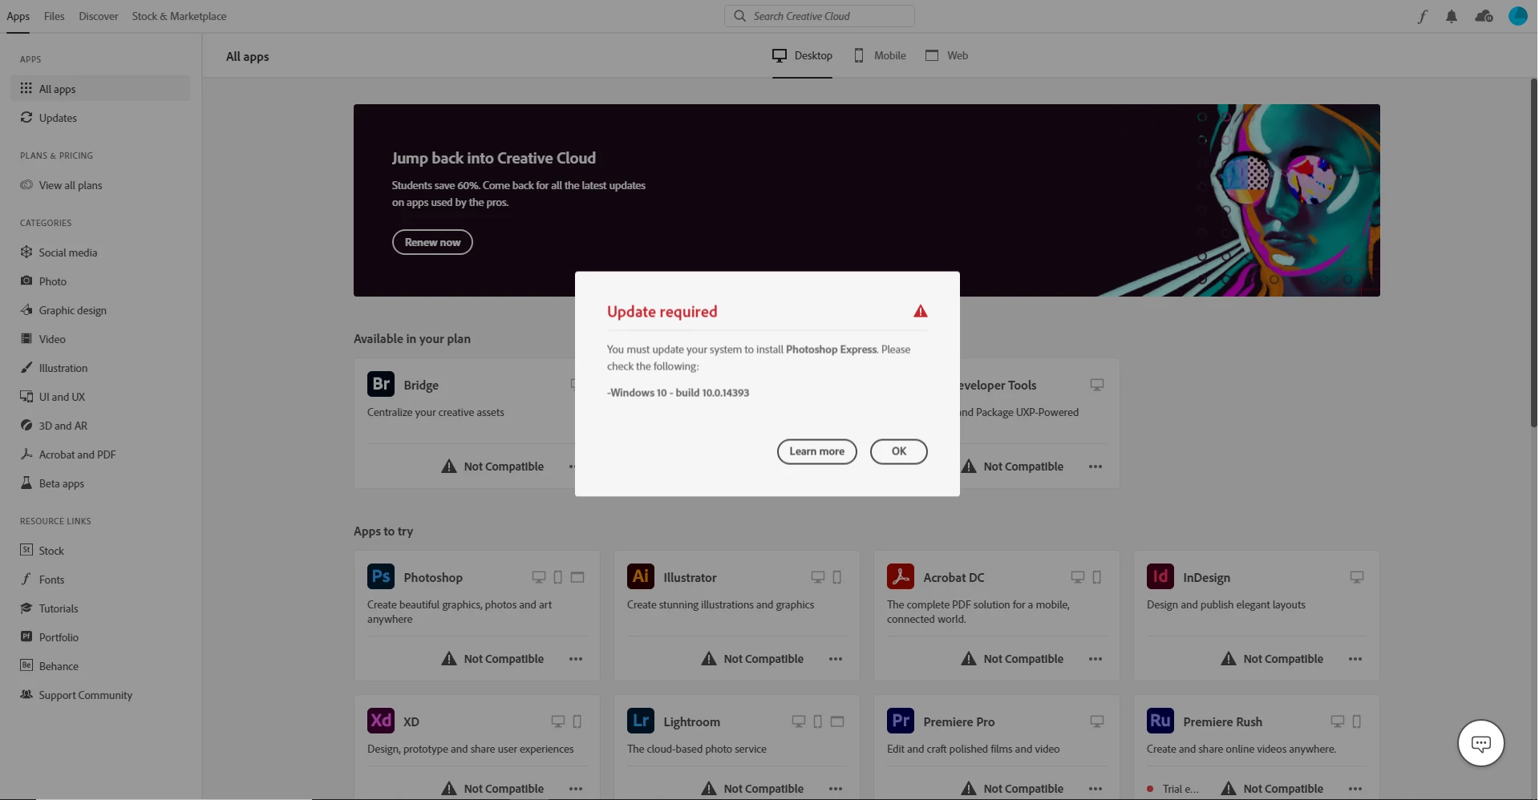Viewport: 1539px width, 800px height.
Task: Select the Apps tab
Action: point(18,16)
